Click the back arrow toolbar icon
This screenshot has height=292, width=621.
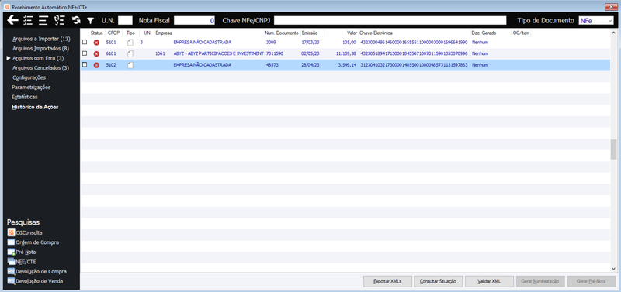coord(13,20)
